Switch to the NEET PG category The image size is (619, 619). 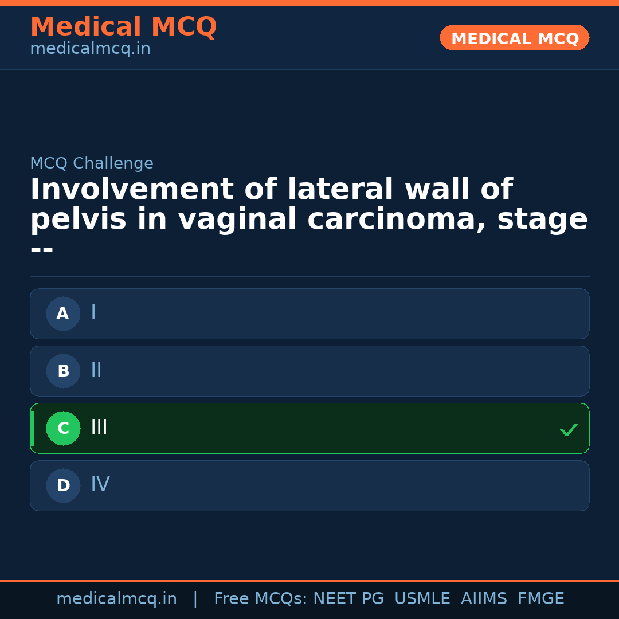348,598
